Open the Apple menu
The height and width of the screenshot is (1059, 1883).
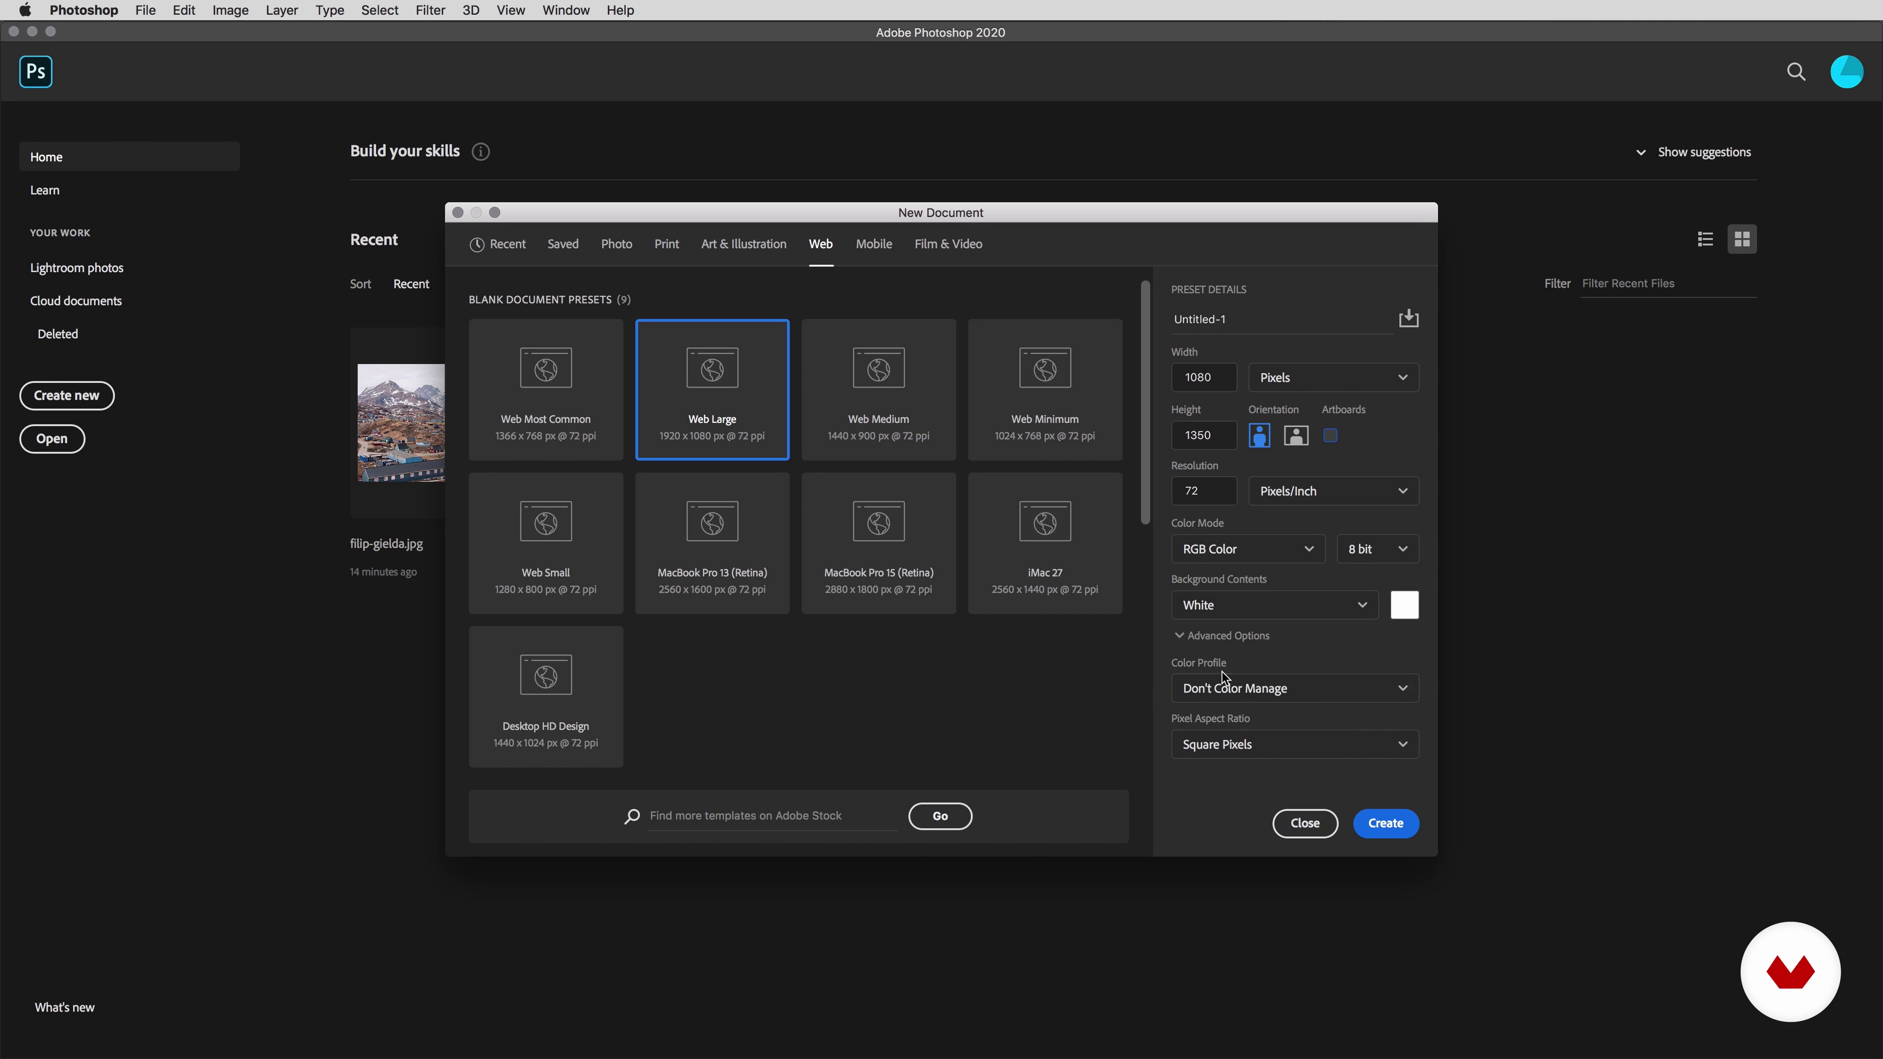[25, 10]
